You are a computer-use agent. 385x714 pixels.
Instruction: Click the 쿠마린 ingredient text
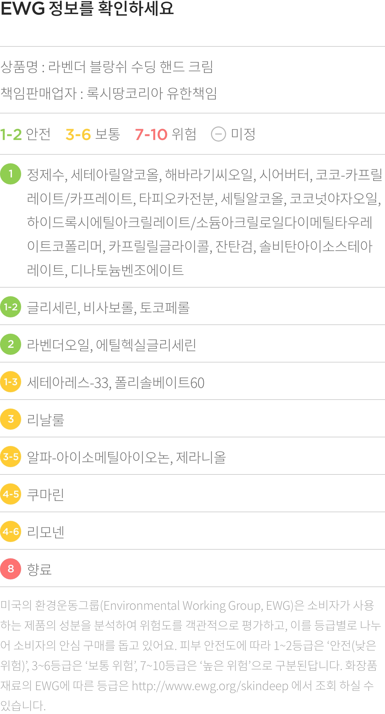point(46,495)
